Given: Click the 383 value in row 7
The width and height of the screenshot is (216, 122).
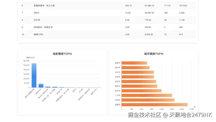Looking at the screenshot, I should (x=166, y=13).
